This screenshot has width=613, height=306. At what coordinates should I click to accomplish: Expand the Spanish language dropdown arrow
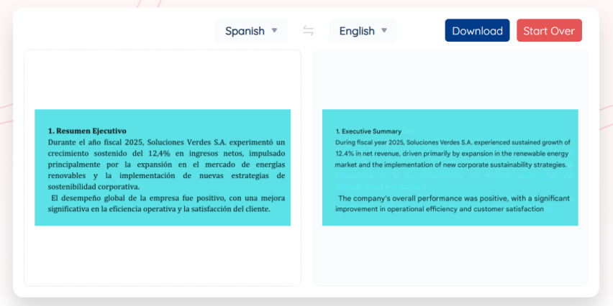tap(275, 31)
